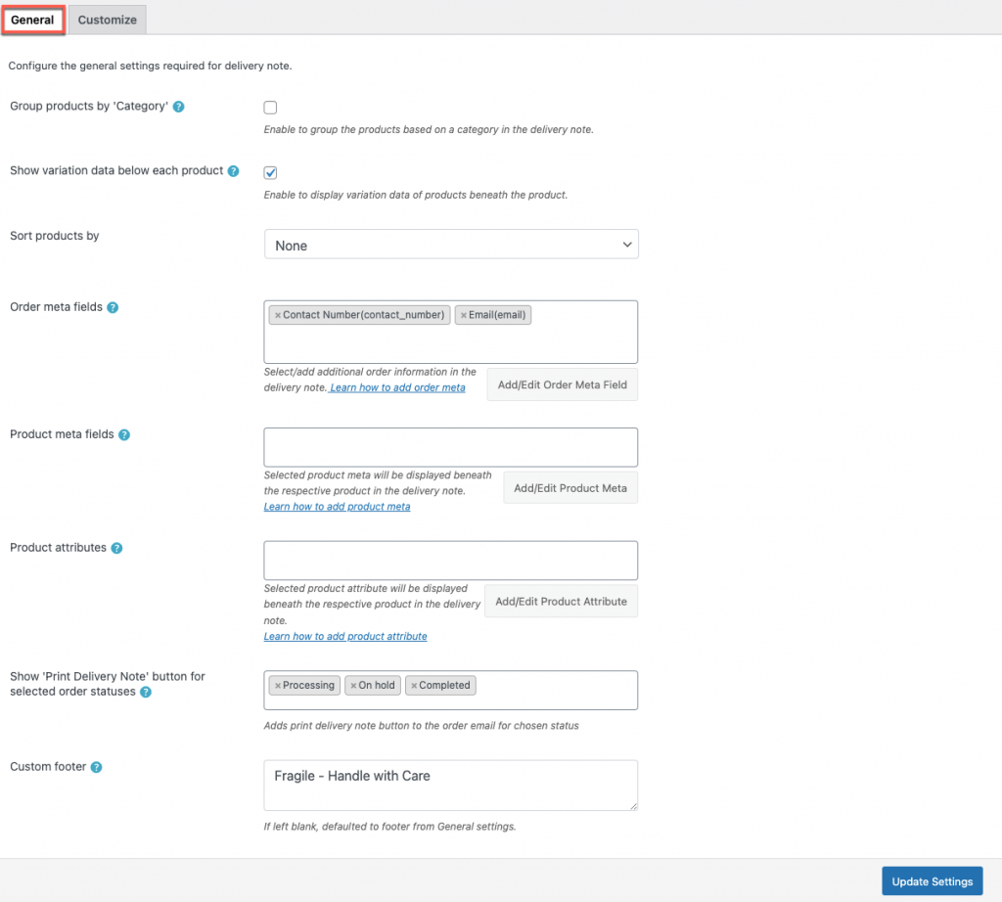This screenshot has height=902, width=1002.
Task: Remove the On hold status tag
Action: coord(352,686)
